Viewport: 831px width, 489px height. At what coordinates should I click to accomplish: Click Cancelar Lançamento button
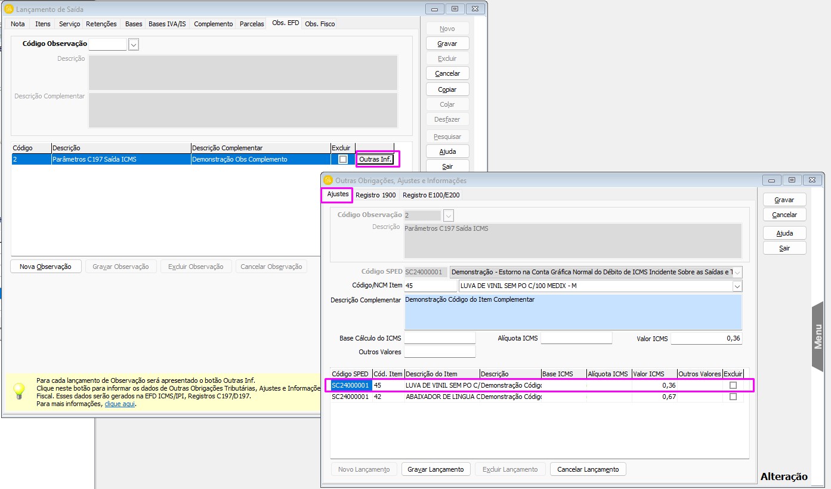pyautogui.click(x=588, y=469)
